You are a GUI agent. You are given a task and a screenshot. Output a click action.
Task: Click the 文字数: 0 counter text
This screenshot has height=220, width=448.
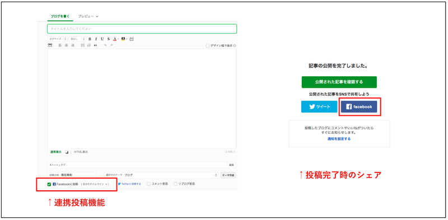230,152
